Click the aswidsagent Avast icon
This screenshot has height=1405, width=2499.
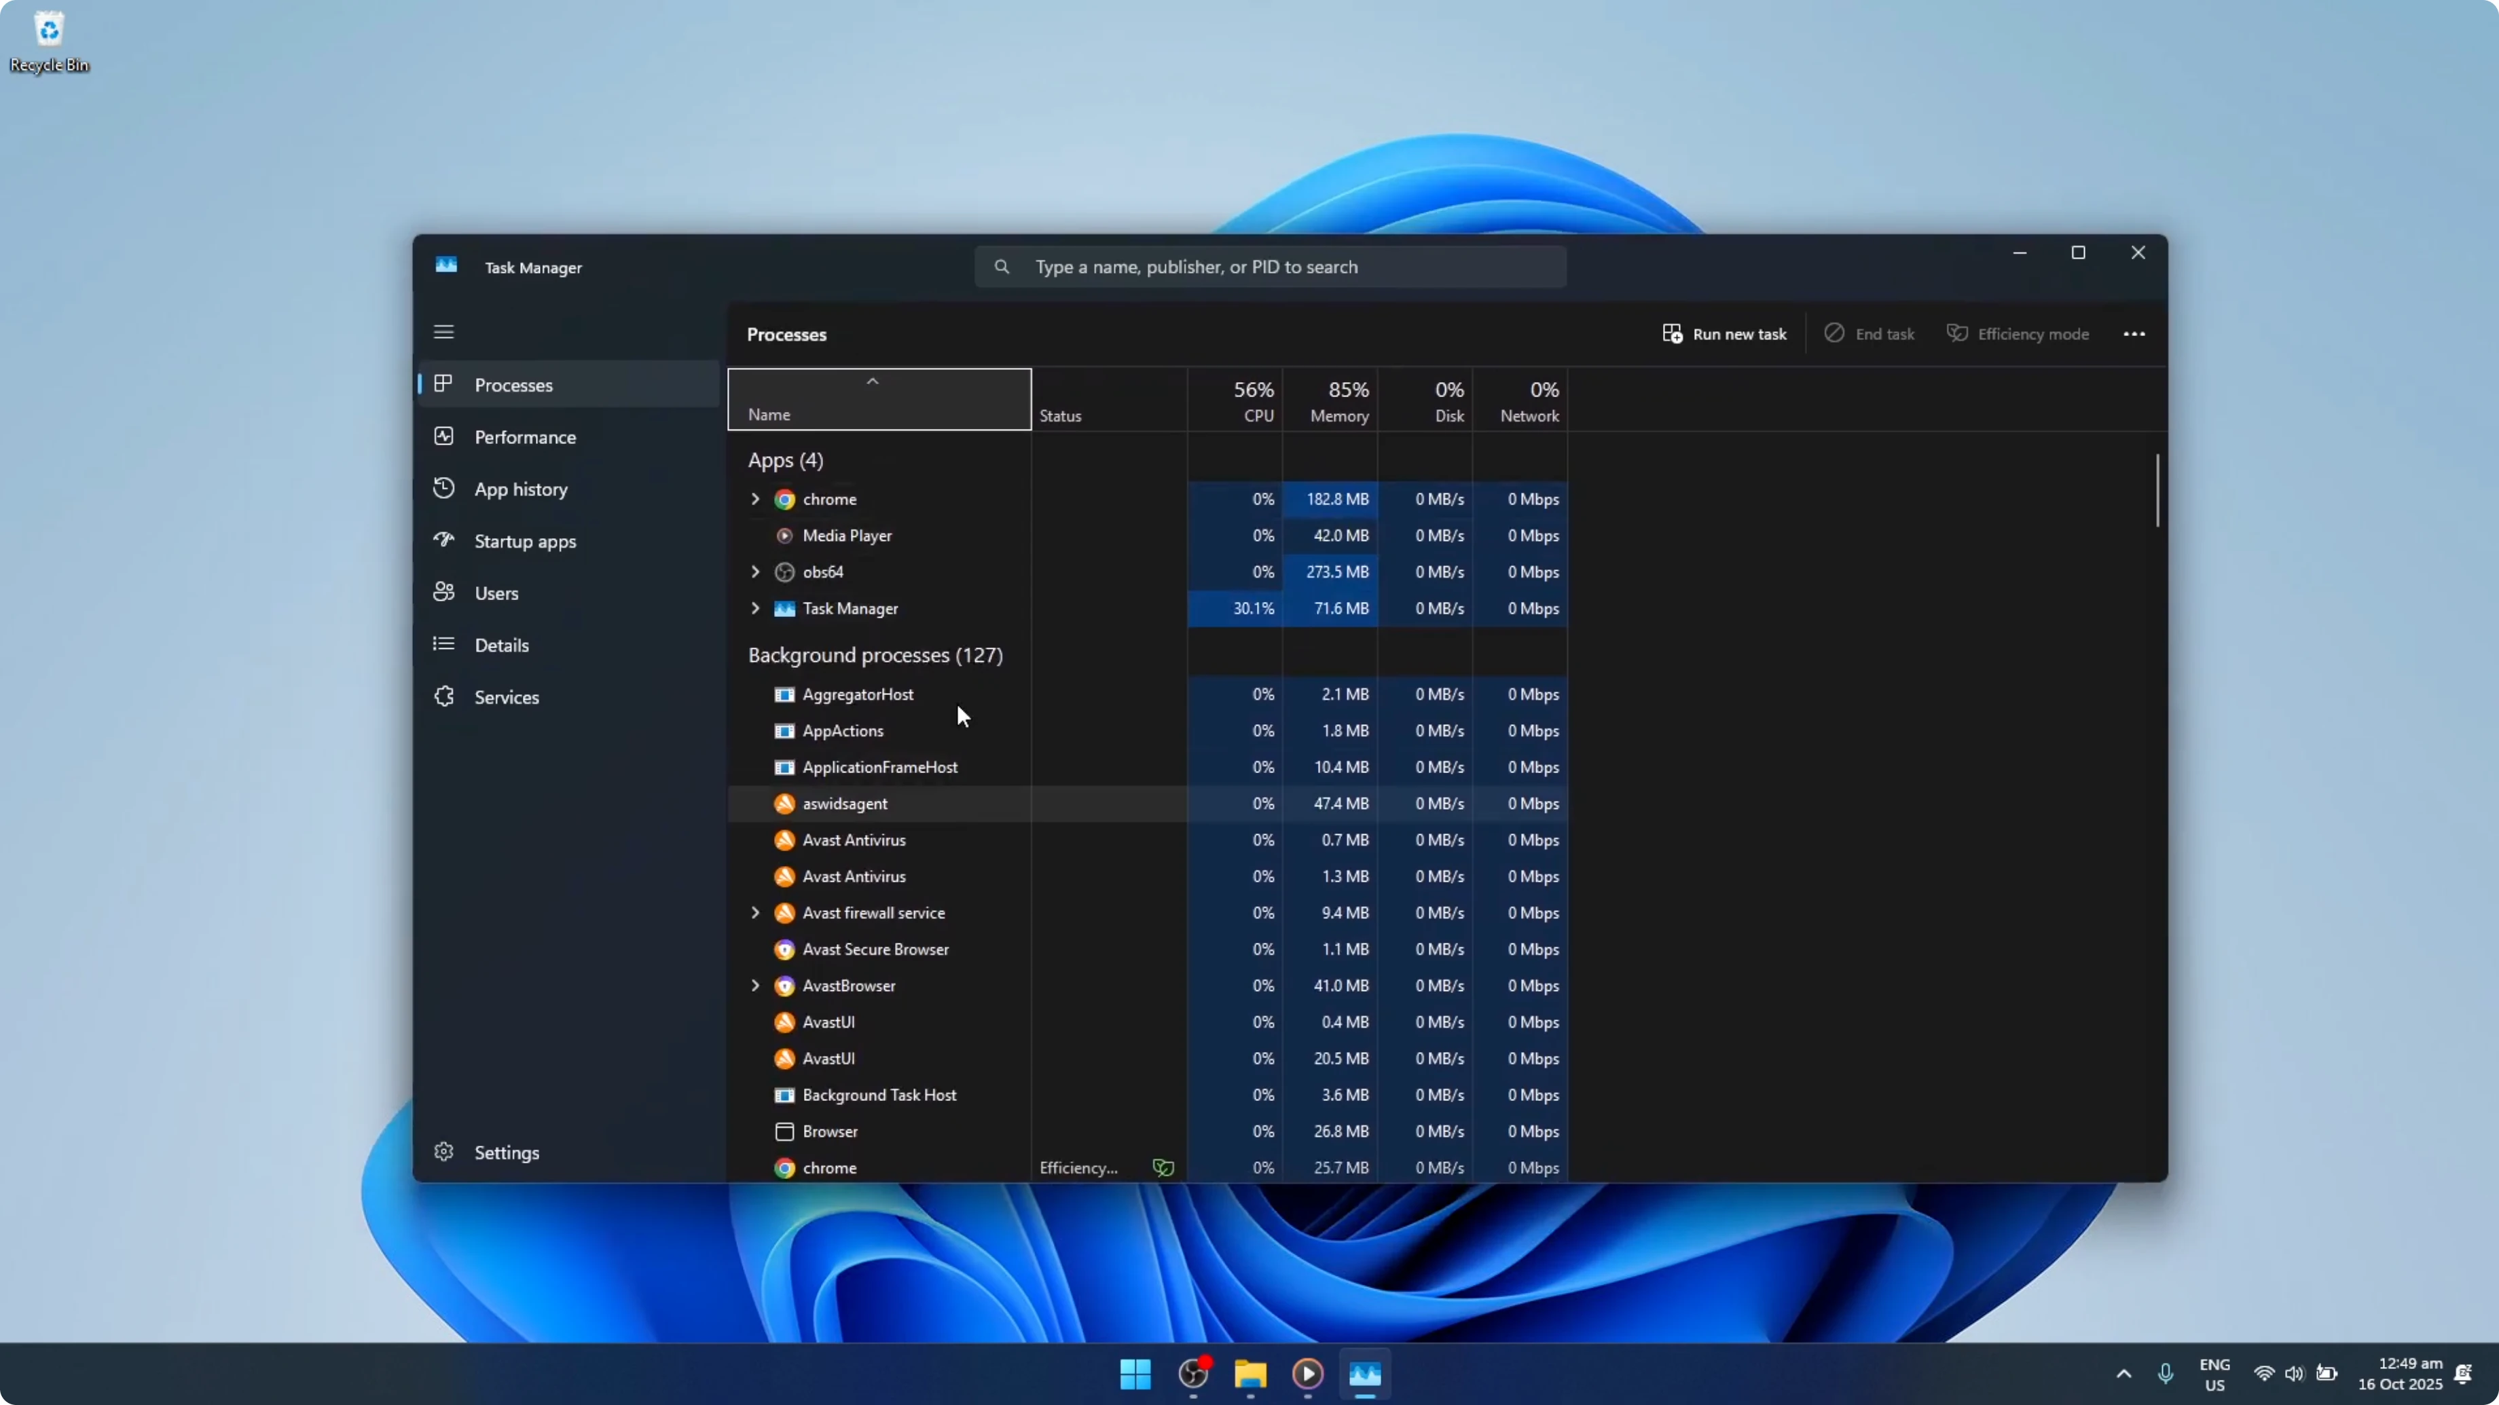point(785,804)
